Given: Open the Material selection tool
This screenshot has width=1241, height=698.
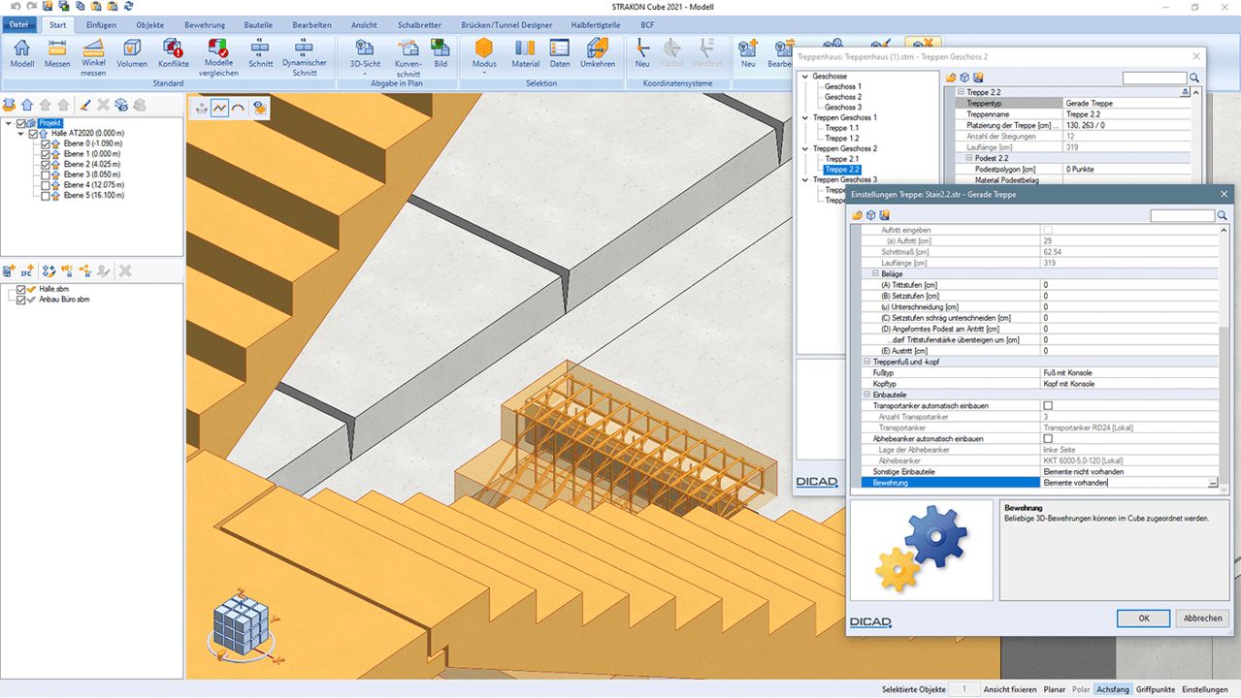Looking at the screenshot, I should click(x=525, y=53).
